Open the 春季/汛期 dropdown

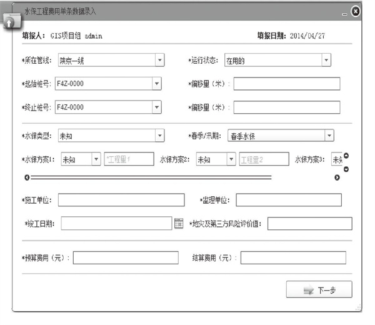click(329, 136)
